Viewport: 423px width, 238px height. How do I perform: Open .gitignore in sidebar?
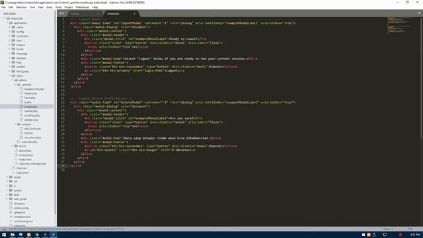pyautogui.click(x=19, y=212)
